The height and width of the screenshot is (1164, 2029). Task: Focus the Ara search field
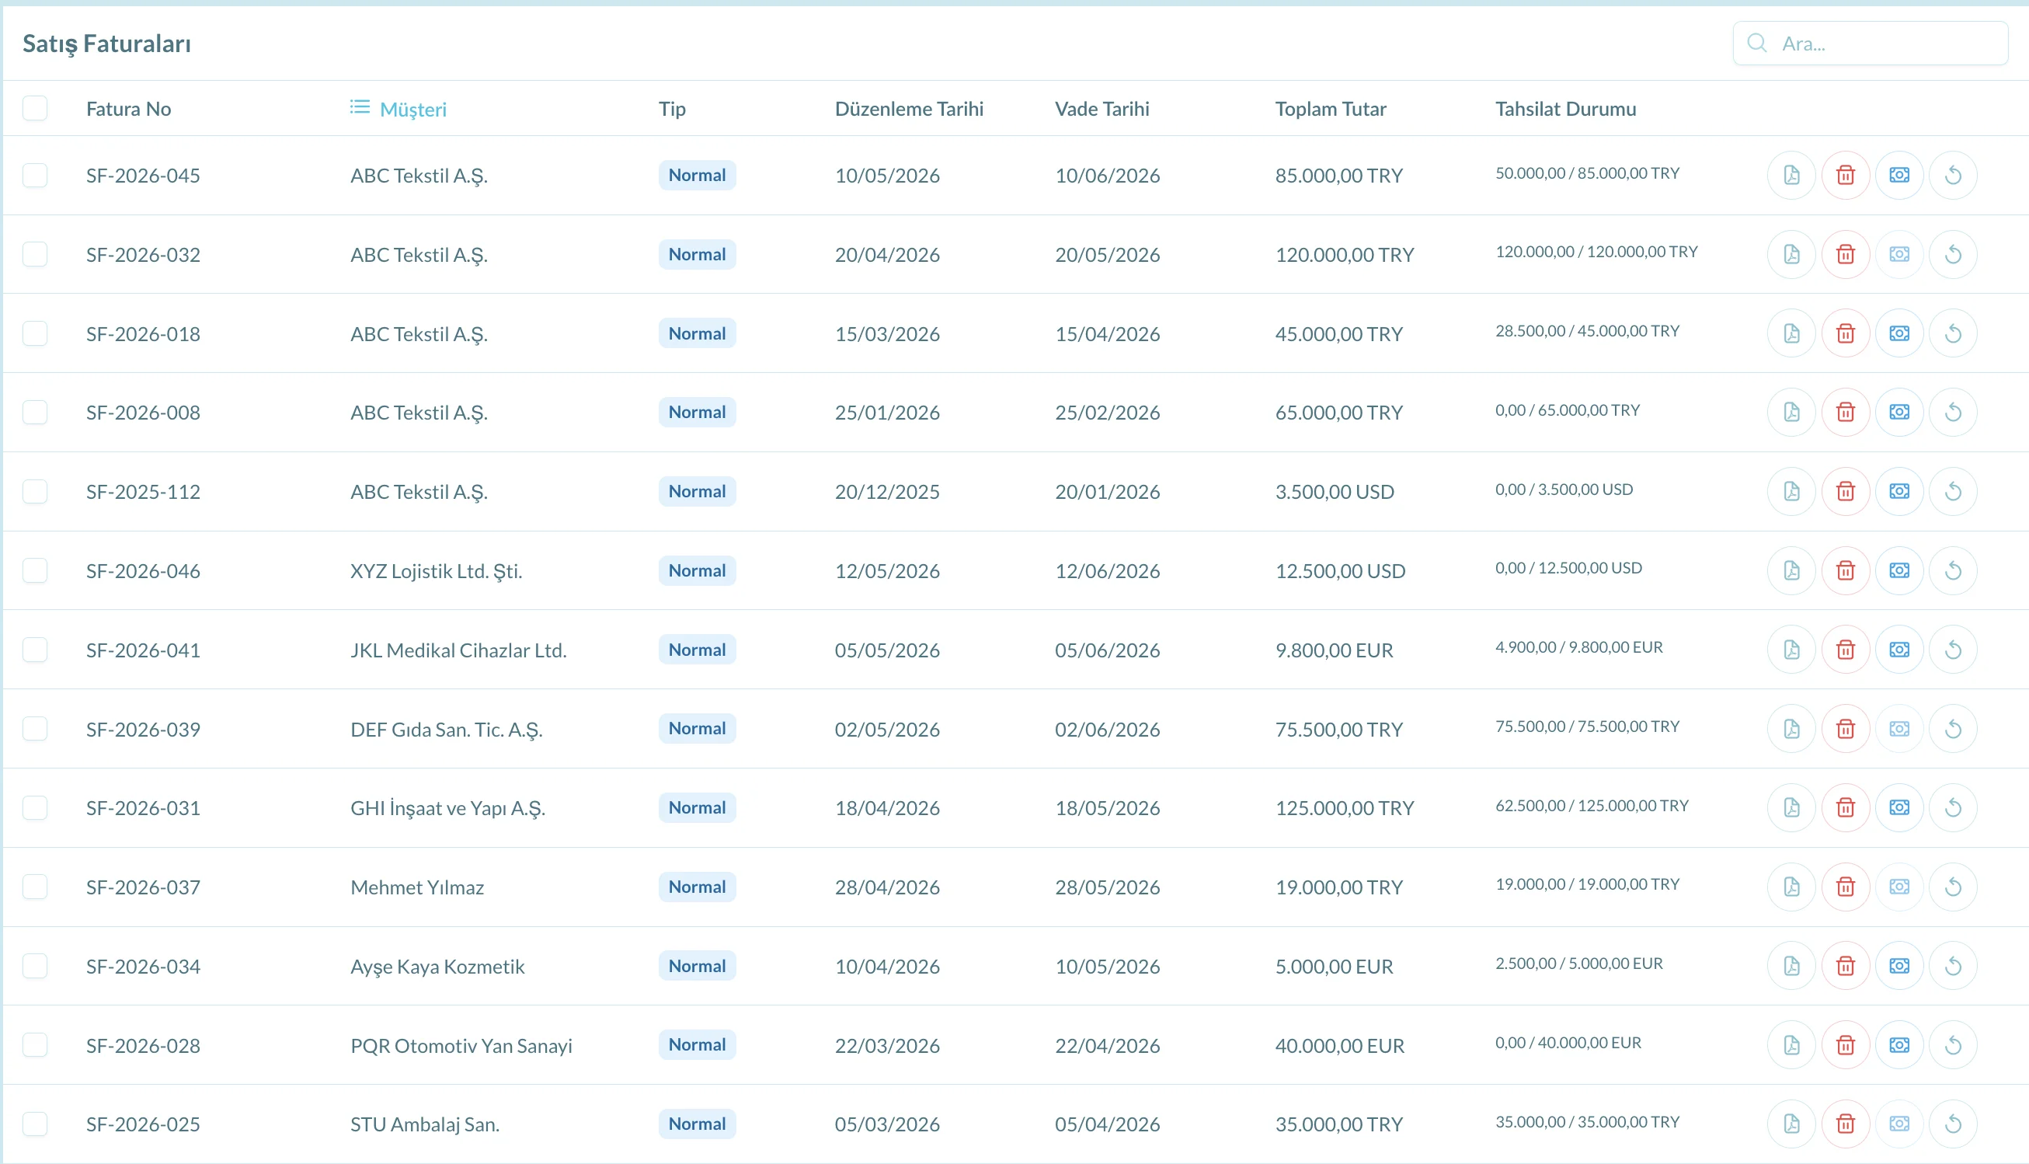[x=1869, y=44]
